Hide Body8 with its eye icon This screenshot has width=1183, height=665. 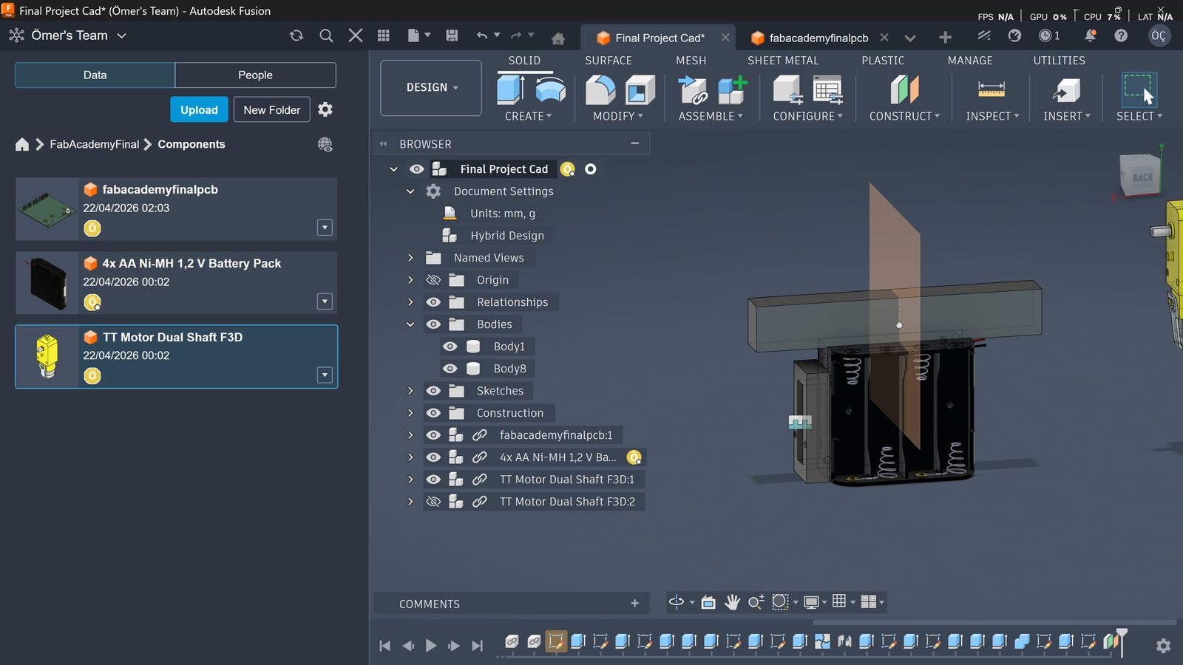click(450, 369)
